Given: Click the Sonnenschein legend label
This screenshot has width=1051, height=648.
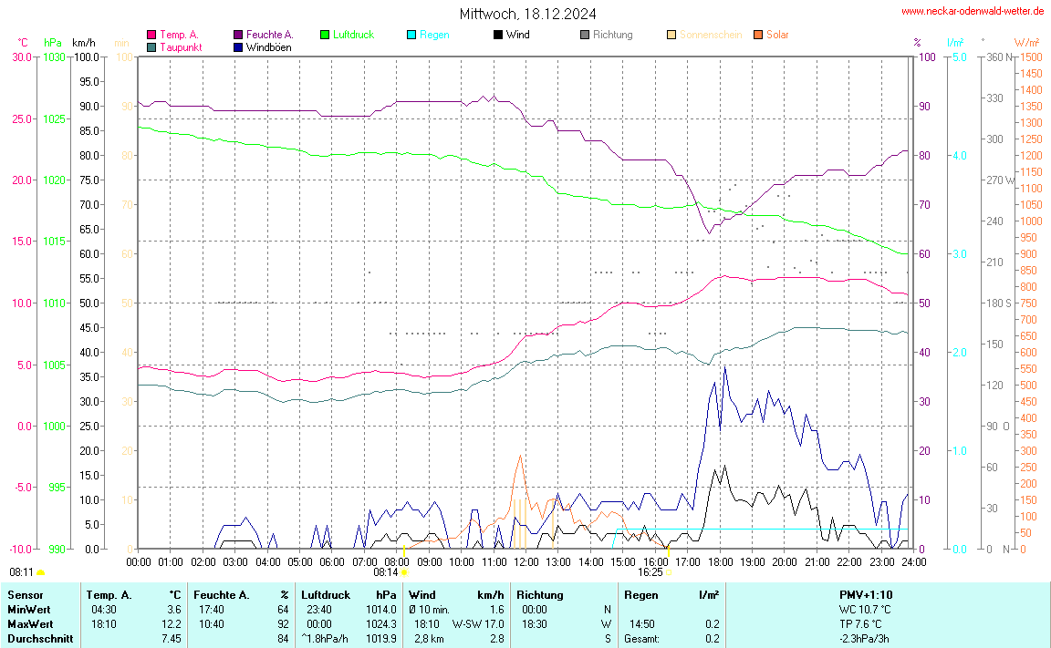Looking at the screenshot, I should click(x=711, y=36).
